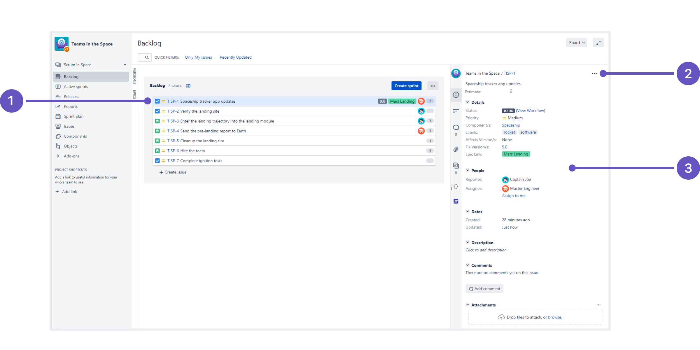Image resolution: width=700 pixels, height=350 pixels.
Task: Open the Objects section in the sidebar
Action: 70,146
